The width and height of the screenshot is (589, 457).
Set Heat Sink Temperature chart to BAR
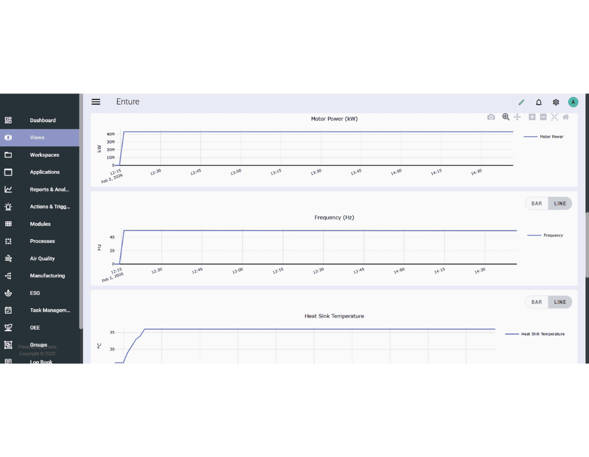pos(537,302)
